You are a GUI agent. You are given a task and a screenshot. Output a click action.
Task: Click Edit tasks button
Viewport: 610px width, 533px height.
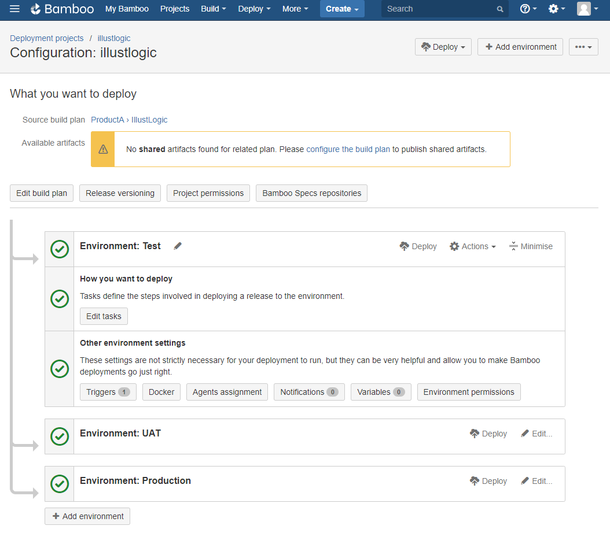(104, 316)
